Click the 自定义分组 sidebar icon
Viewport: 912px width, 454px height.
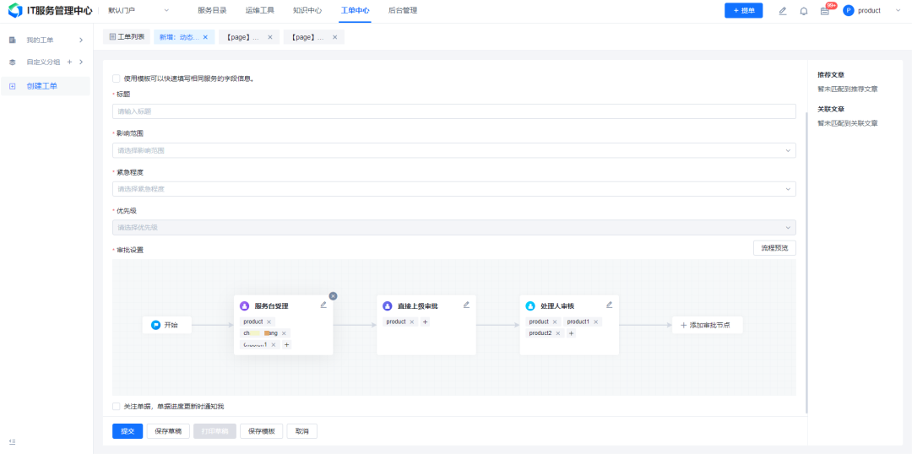(x=12, y=62)
